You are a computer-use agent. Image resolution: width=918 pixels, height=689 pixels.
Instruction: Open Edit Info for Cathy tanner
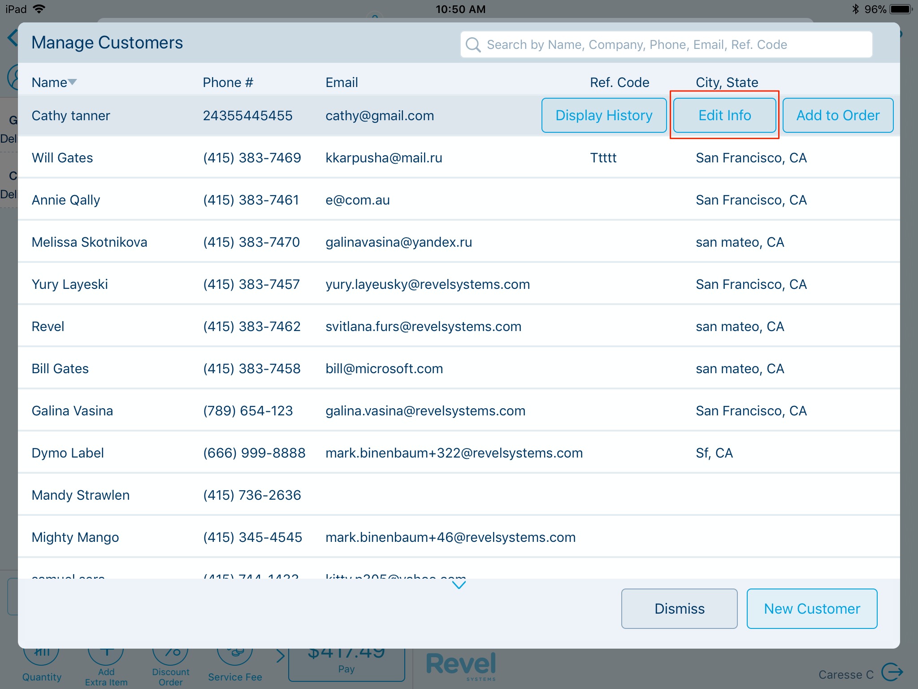point(724,115)
